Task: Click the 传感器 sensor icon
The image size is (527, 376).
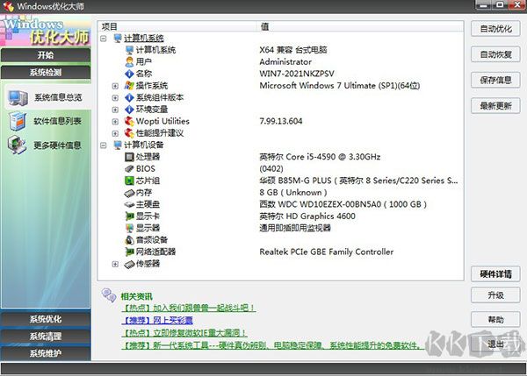Action: click(x=129, y=265)
